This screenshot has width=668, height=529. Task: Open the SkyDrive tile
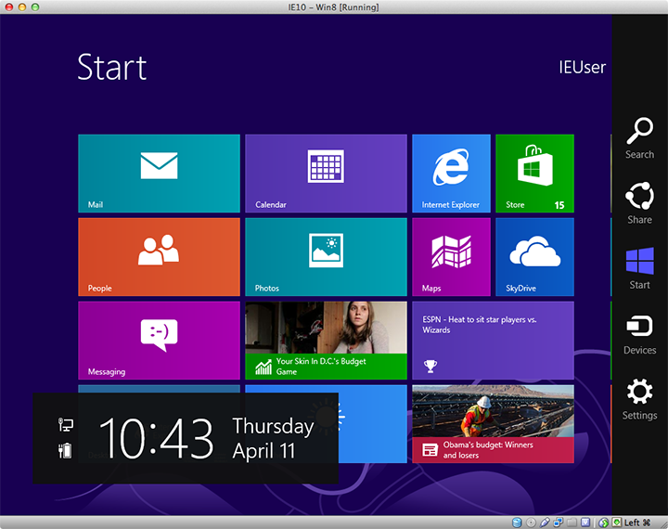coord(534,257)
